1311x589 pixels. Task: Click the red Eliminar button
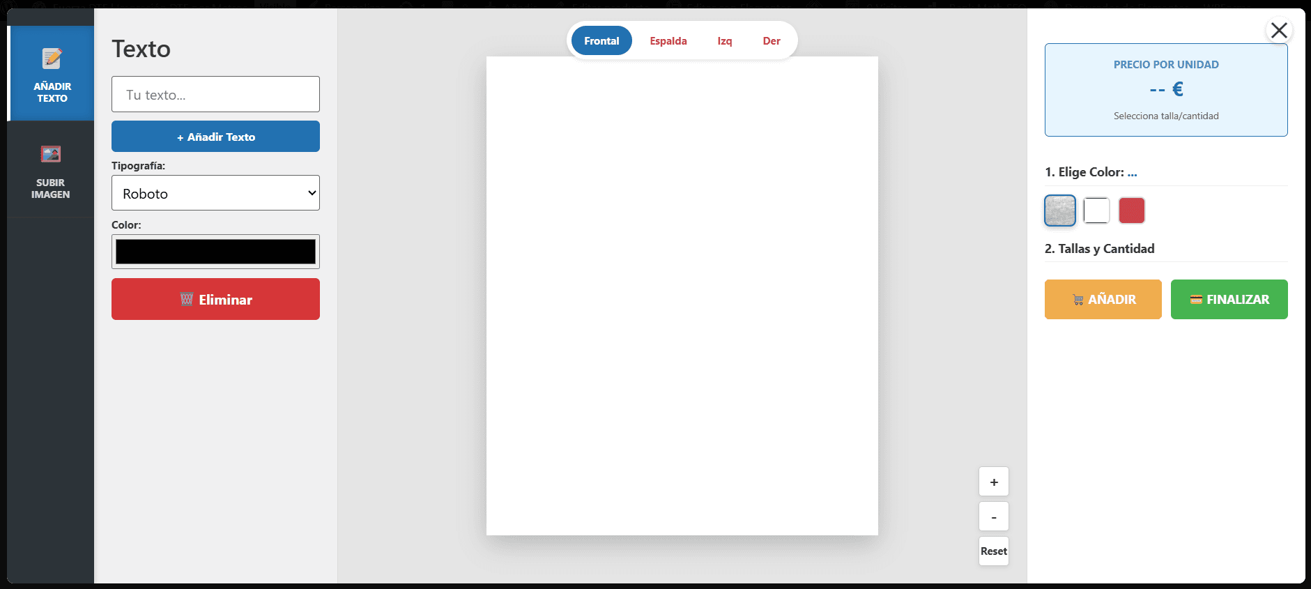215,299
